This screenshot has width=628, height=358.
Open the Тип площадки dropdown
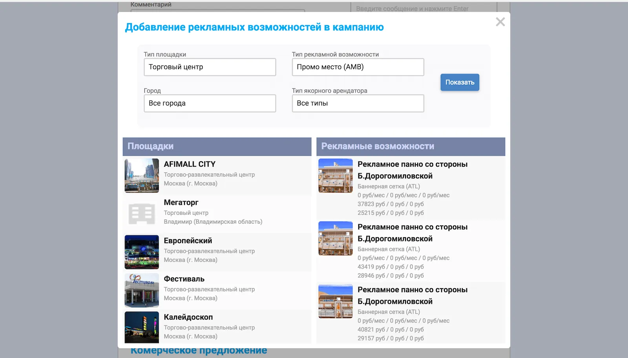pyautogui.click(x=210, y=67)
